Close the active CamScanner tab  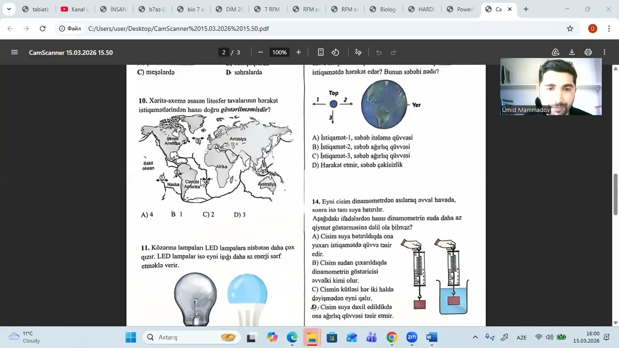click(509, 9)
